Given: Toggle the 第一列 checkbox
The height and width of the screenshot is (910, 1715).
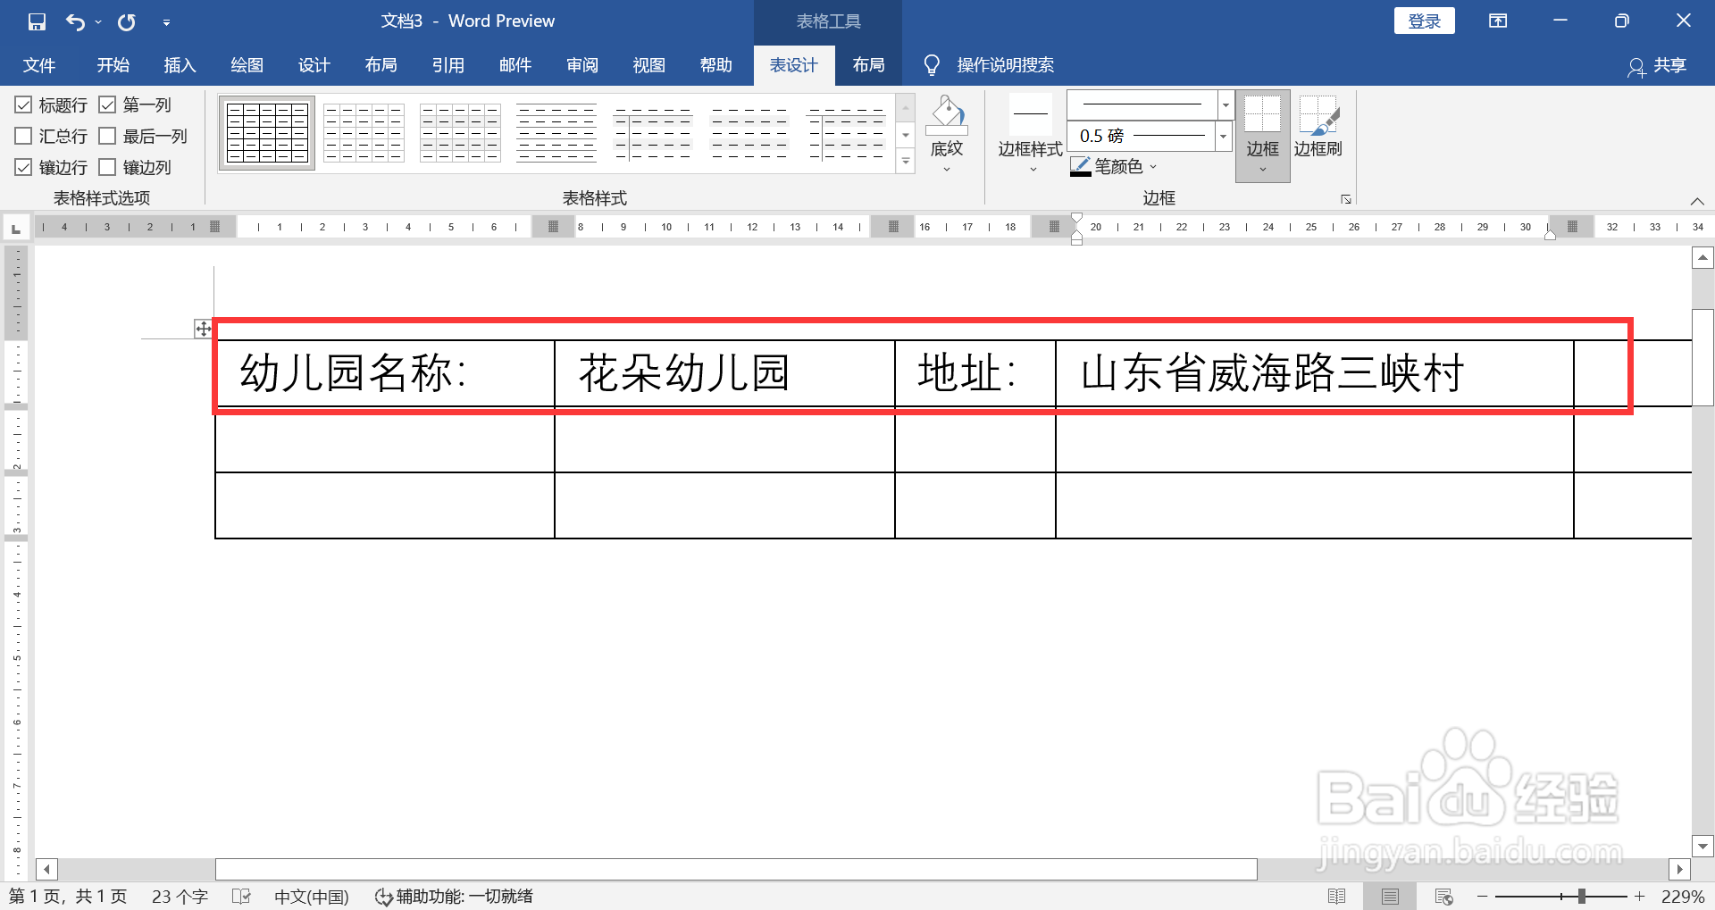Looking at the screenshot, I should coord(107,105).
